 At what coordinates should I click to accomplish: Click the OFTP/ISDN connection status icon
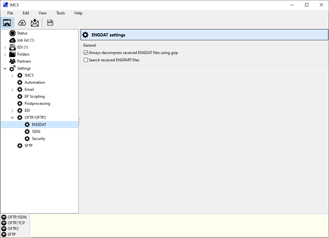coord(4,217)
